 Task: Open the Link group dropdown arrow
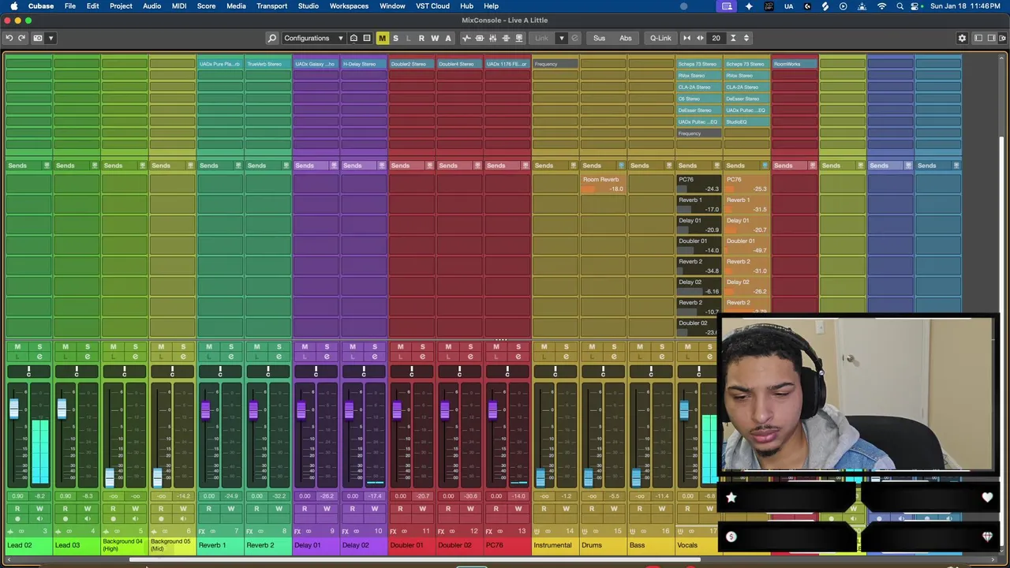click(x=562, y=38)
